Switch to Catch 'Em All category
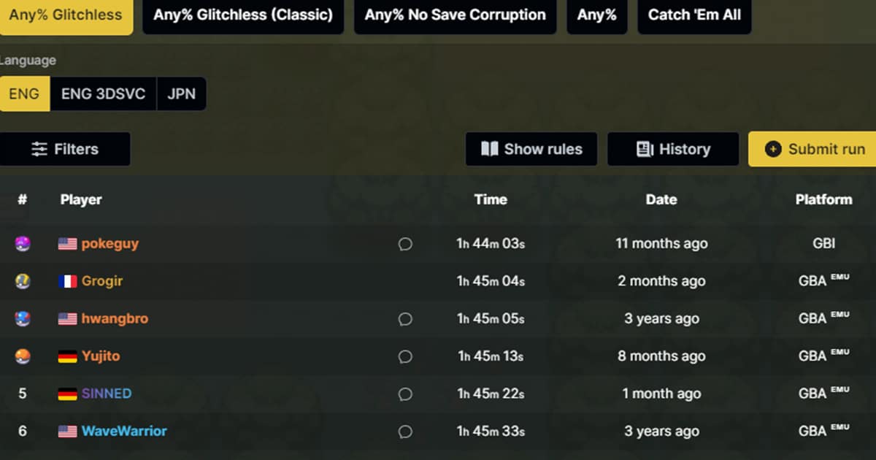Screen dimensions: 876x460 tap(693, 15)
